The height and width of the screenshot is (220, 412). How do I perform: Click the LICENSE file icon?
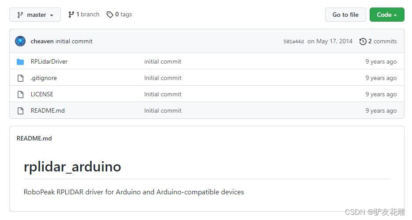click(x=20, y=95)
